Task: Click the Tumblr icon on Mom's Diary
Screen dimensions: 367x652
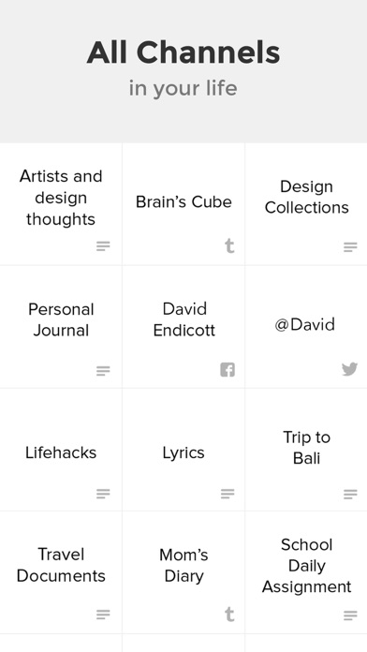Action: click(229, 615)
